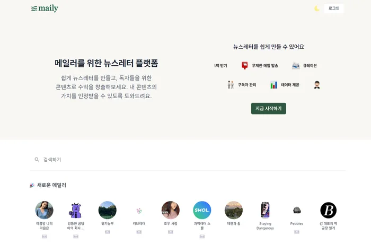Open the 러브레터 newsletter link
The image size is (371, 244).
139,223
